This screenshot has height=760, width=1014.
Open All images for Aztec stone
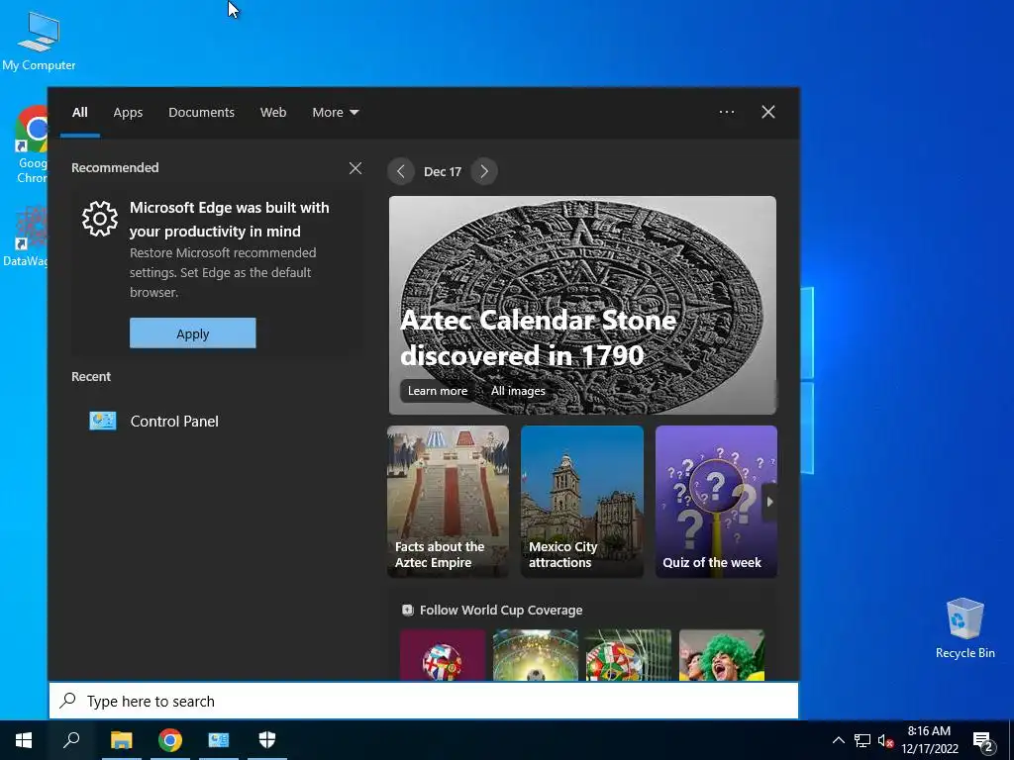coord(517,390)
